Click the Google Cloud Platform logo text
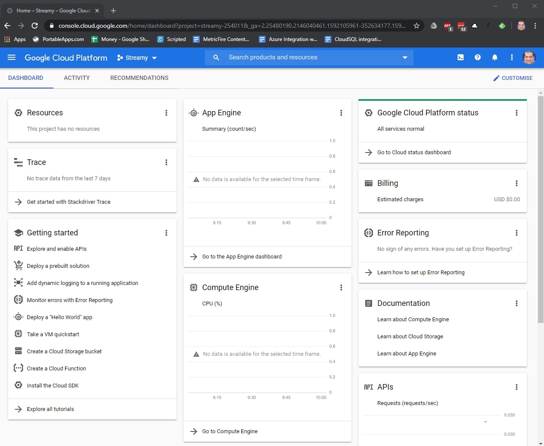This screenshot has width=544, height=446. tap(66, 58)
